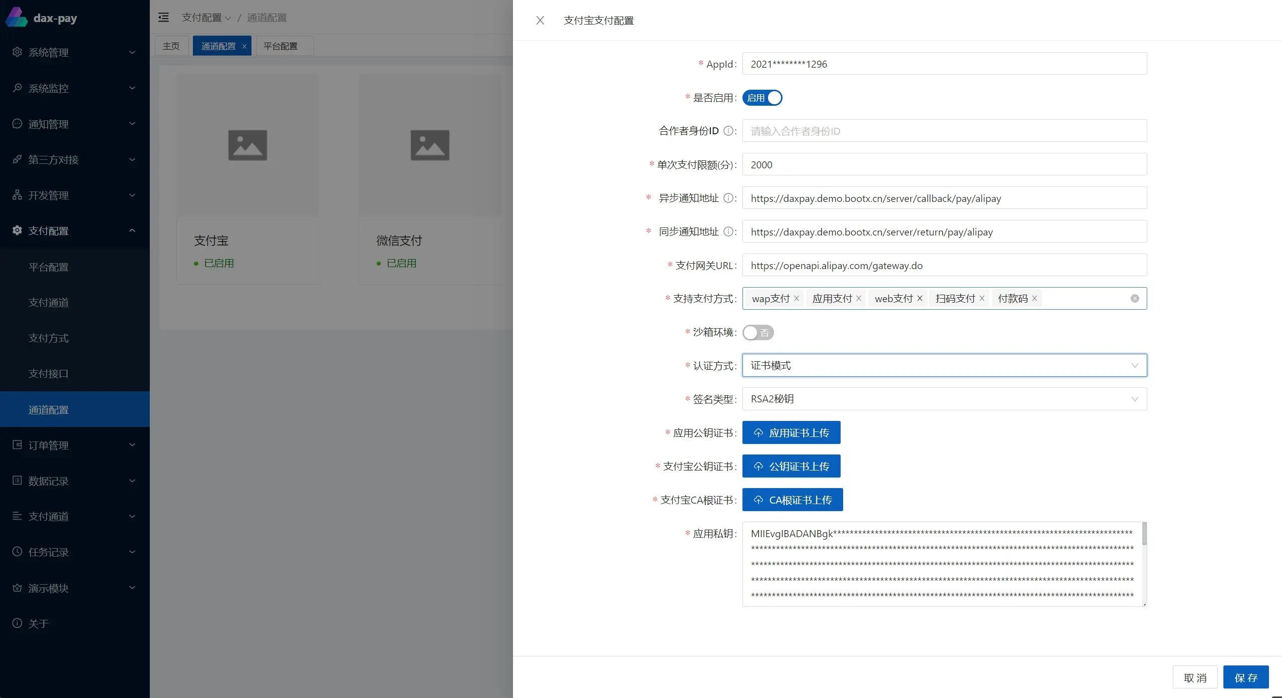The height and width of the screenshot is (698, 1282).
Task: Close the 支付宝支付配置 drawer with X icon
Action: pos(540,20)
